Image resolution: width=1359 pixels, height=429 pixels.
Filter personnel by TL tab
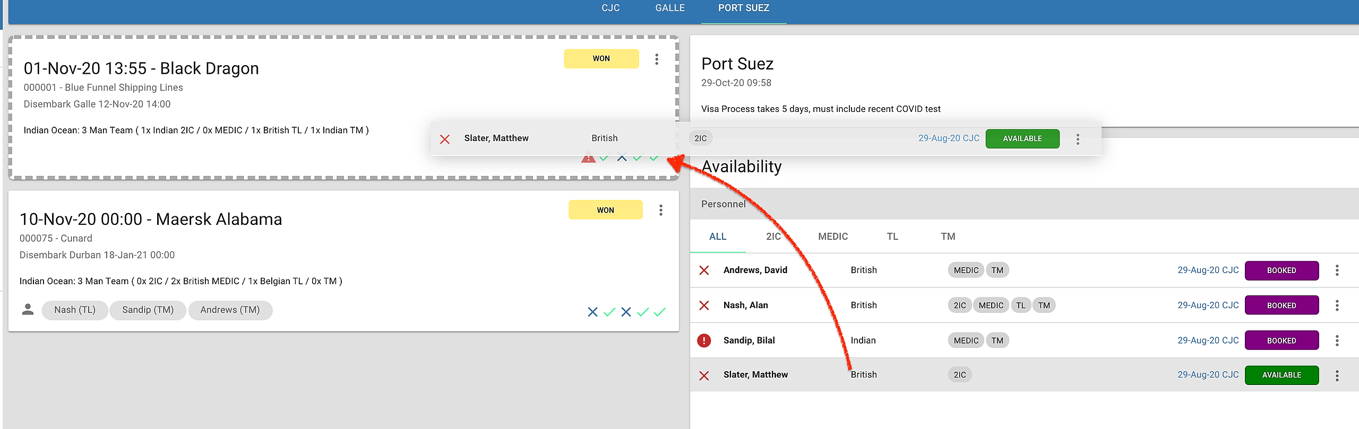coord(892,237)
